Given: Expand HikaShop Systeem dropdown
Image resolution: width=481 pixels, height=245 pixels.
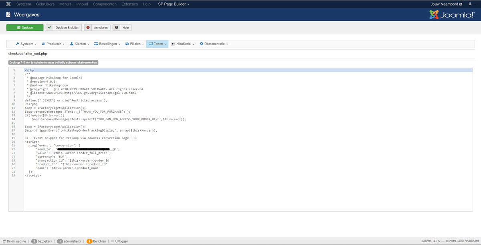Looking at the screenshot, I should [26, 44].
